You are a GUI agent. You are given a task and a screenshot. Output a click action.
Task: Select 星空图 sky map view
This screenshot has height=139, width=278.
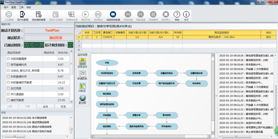tap(82, 99)
